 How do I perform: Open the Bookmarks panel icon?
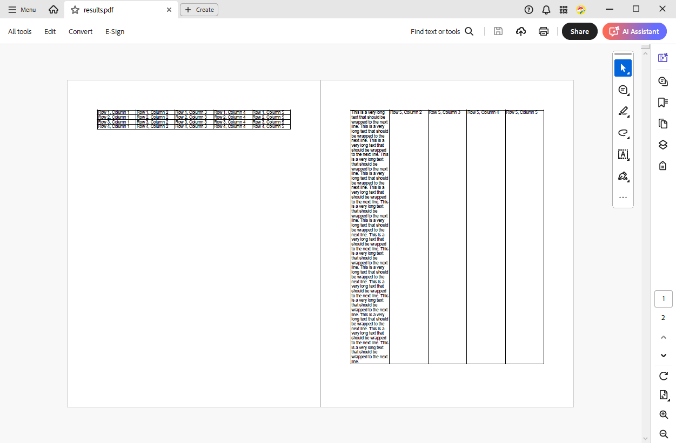coord(663,103)
